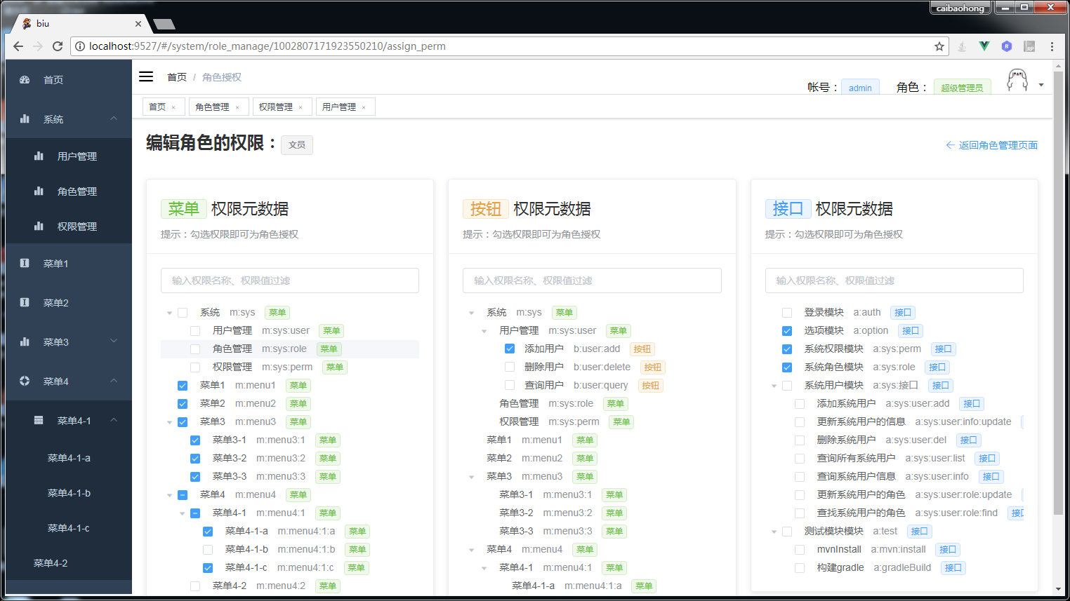The width and height of the screenshot is (1070, 601).
Task: Click the 文员 role name tag
Action: [x=297, y=145]
